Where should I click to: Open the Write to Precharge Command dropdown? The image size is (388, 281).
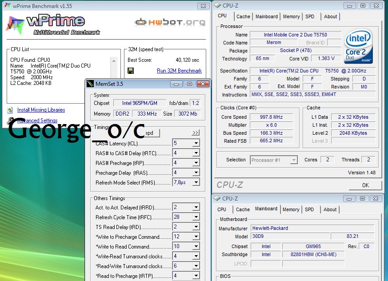196,237
